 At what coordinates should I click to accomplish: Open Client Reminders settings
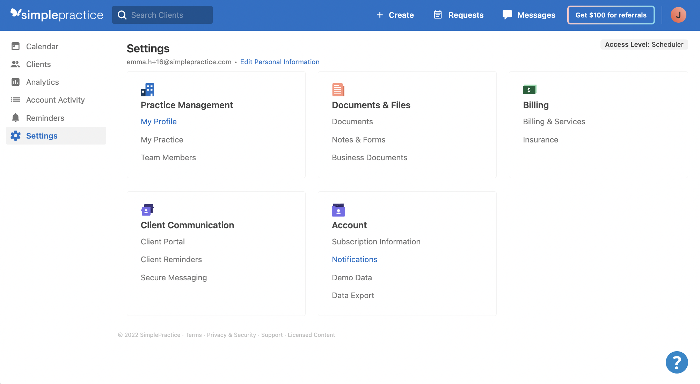(x=171, y=259)
